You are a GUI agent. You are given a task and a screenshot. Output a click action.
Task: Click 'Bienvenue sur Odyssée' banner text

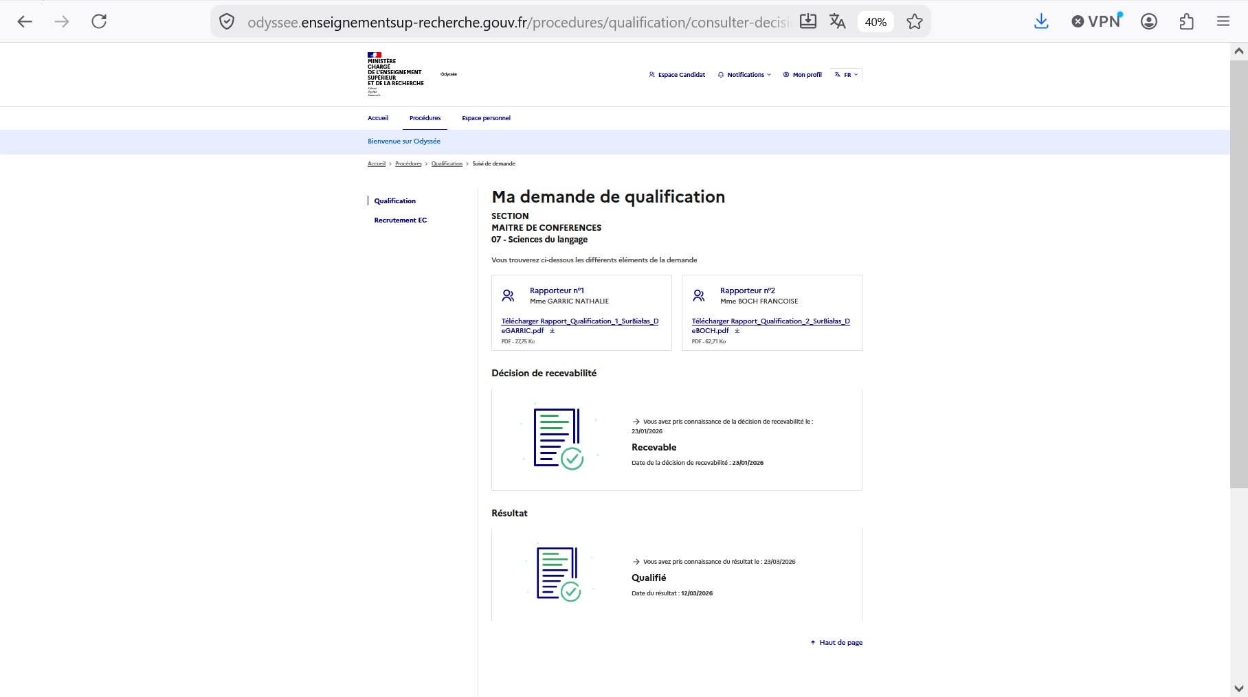404,141
